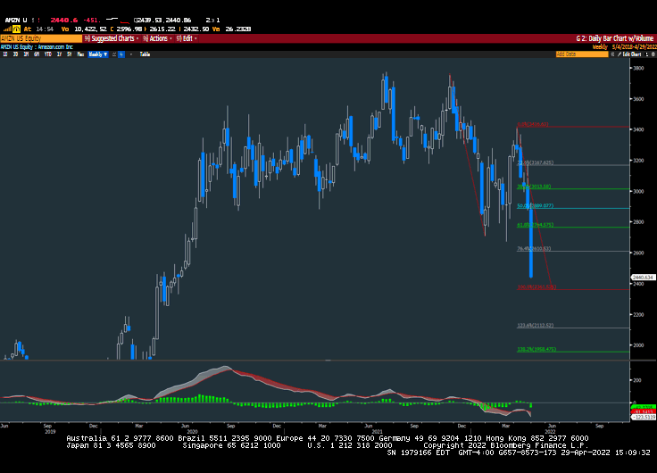Screen dimensions: 657x473
Task: Switch to Table view
Action: pos(145,54)
